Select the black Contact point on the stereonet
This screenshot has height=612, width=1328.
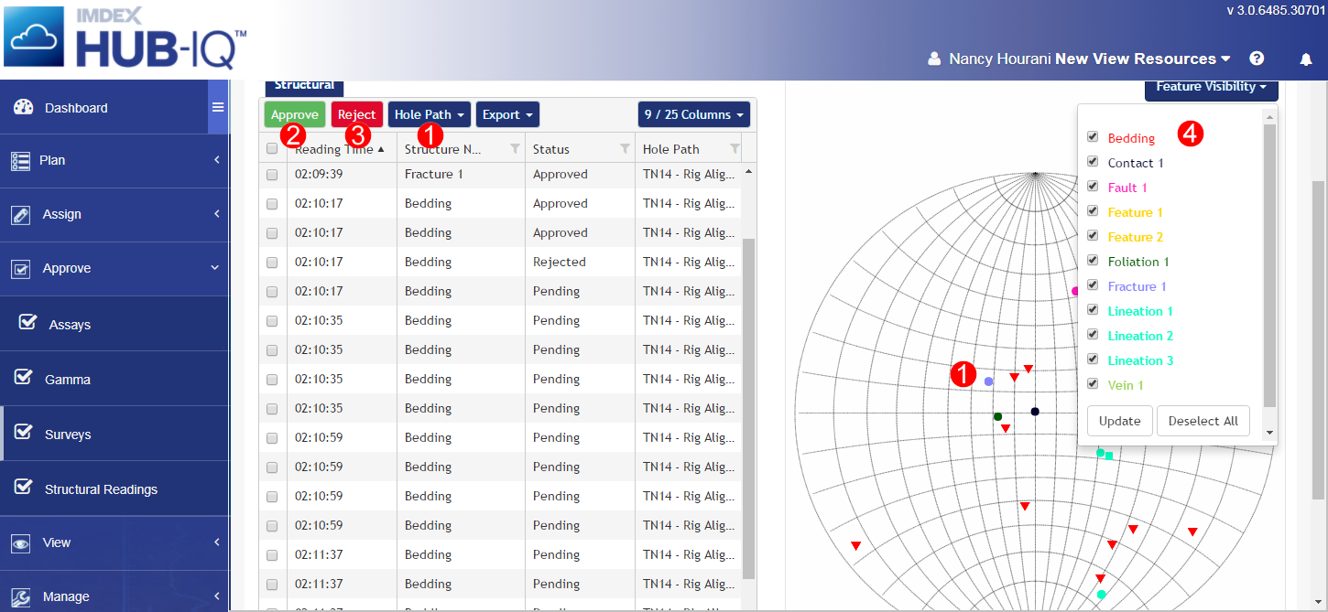[1034, 412]
